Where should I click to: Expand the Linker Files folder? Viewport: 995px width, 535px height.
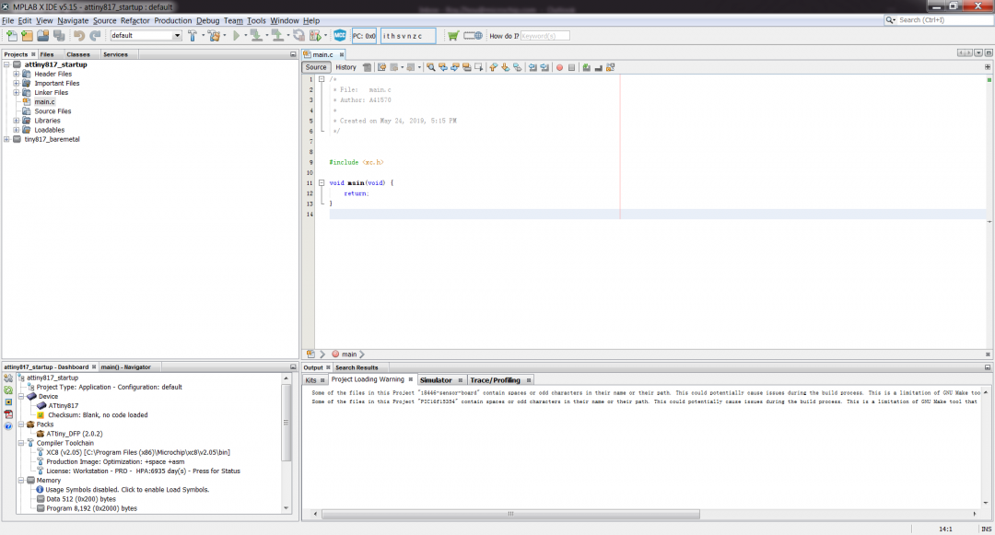[x=17, y=93]
